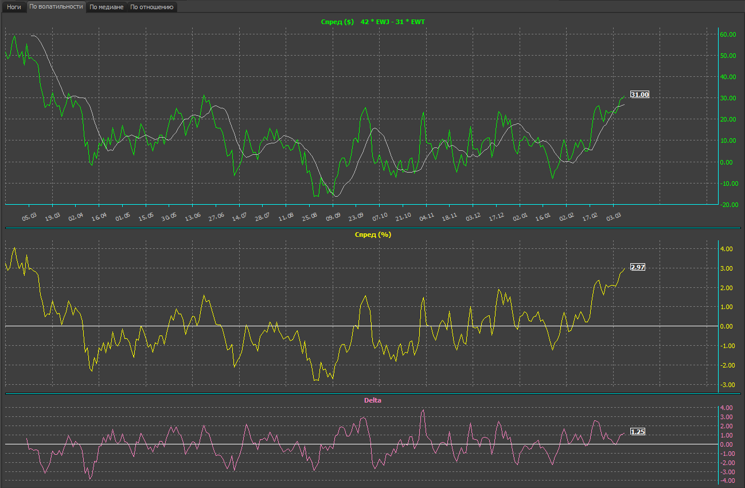The image size is (745, 488).
Task: Click the 50.00 tick on the dollar spread axis
Action: (729, 56)
